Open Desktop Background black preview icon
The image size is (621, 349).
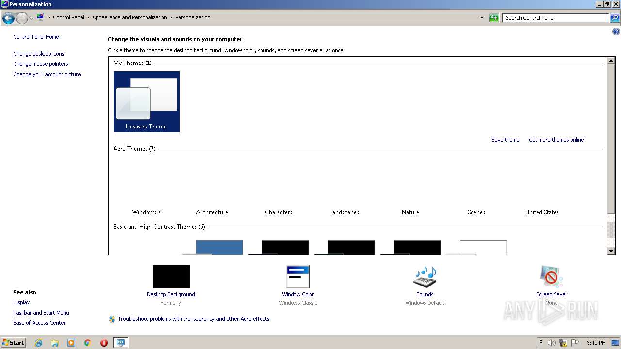coord(171,277)
